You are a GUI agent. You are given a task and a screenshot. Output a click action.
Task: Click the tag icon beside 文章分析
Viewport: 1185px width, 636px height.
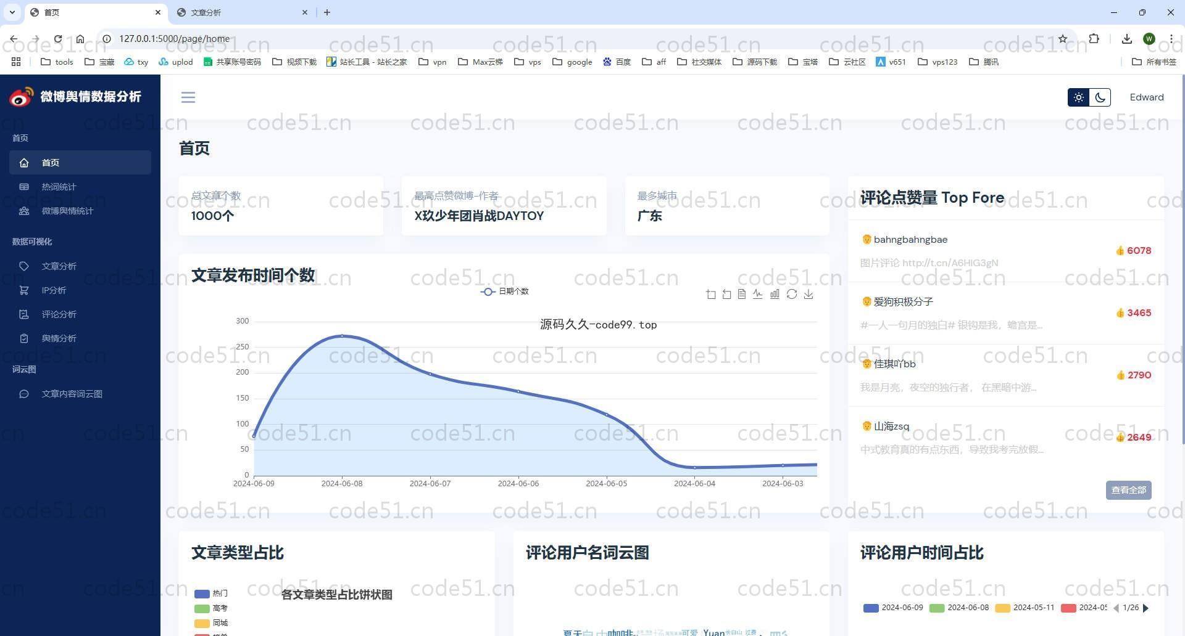point(24,266)
